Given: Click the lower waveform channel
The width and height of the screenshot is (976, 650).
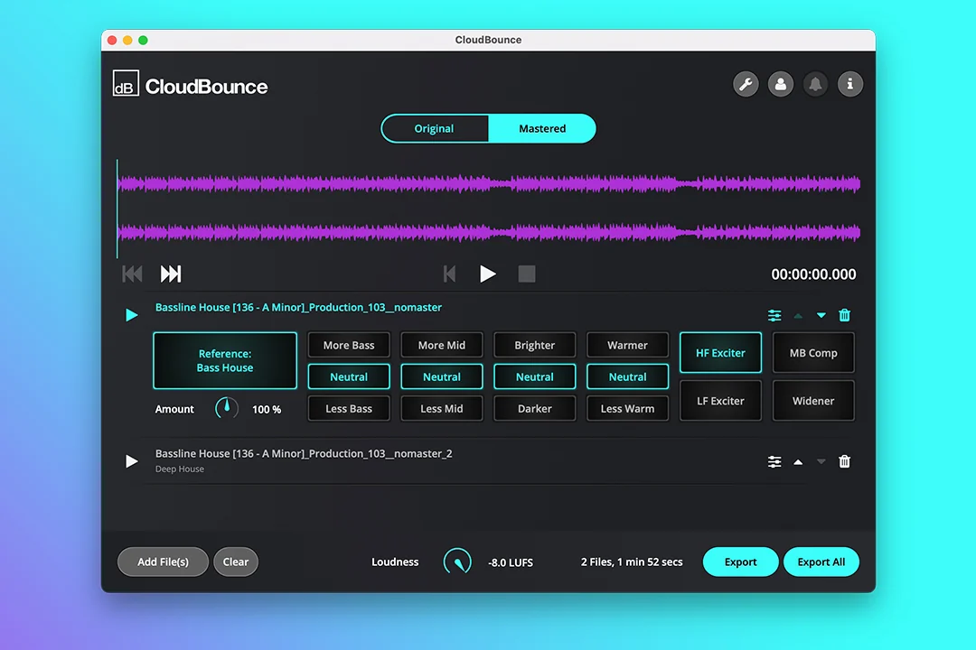Looking at the screenshot, I should tap(489, 233).
